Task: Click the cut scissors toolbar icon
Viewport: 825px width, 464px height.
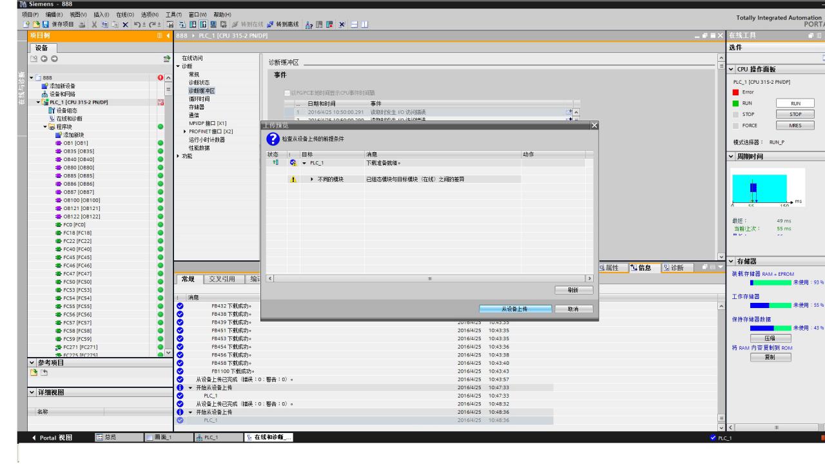Action: pos(94,24)
